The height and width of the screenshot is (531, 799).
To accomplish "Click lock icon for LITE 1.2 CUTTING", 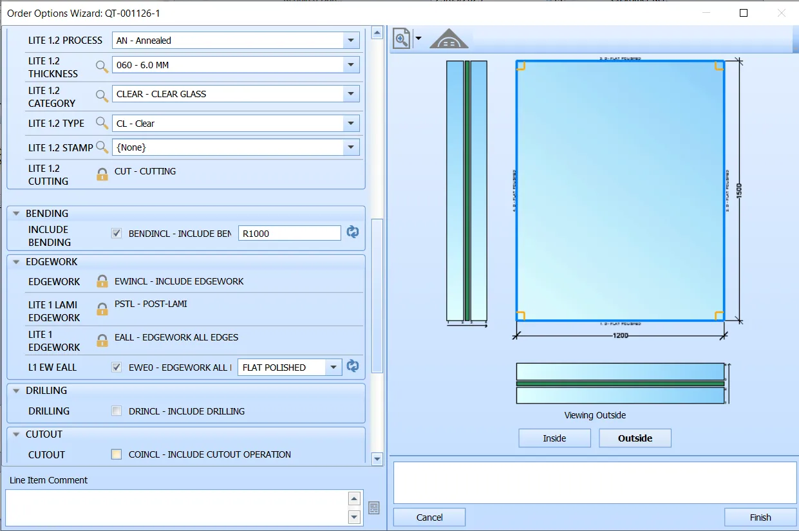I will 102,174.
